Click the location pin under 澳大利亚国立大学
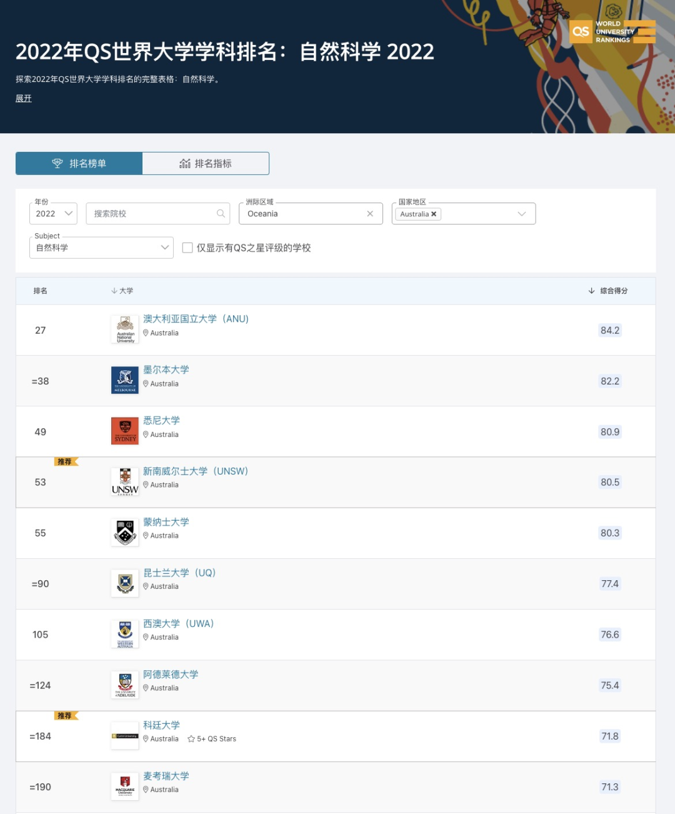This screenshot has width=675, height=814. pos(146,333)
